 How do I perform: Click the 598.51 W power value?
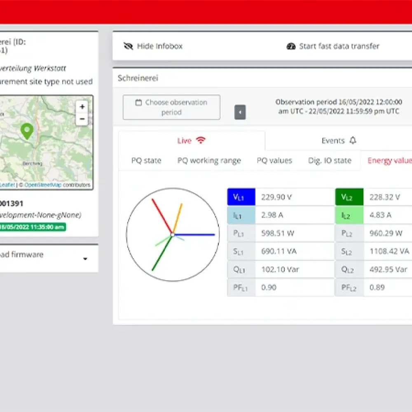(x=277, y=233)
